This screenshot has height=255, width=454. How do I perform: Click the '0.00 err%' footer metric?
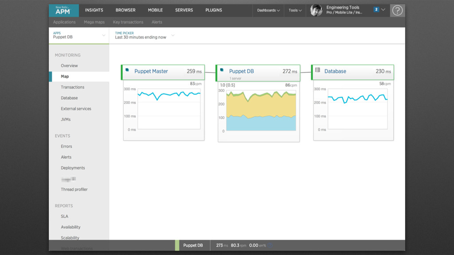coord(258,245)
